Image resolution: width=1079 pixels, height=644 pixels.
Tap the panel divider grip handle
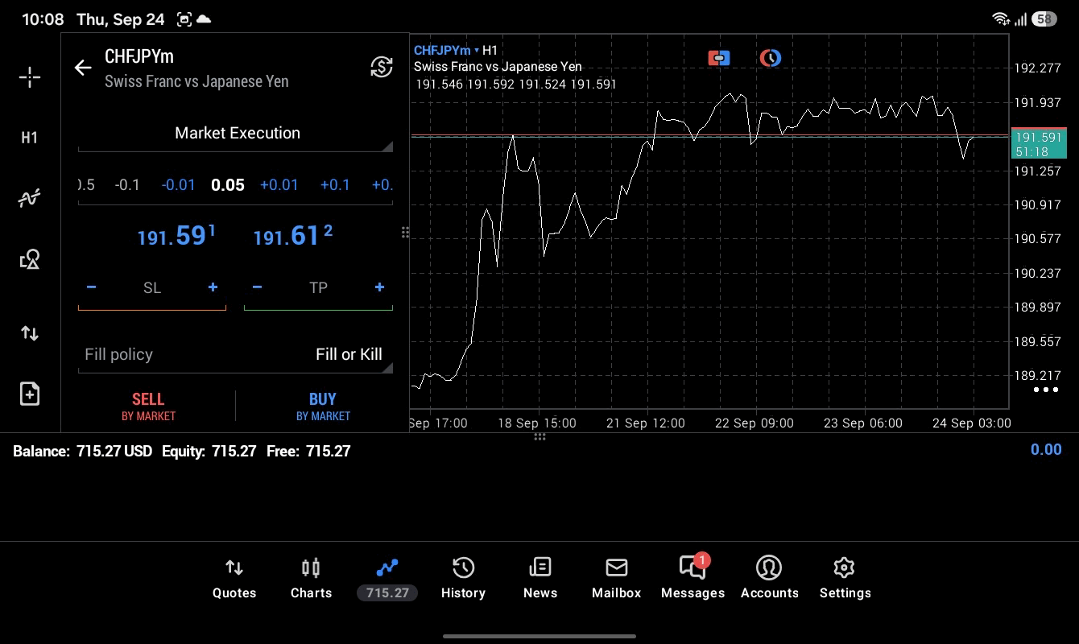point(405,233)
